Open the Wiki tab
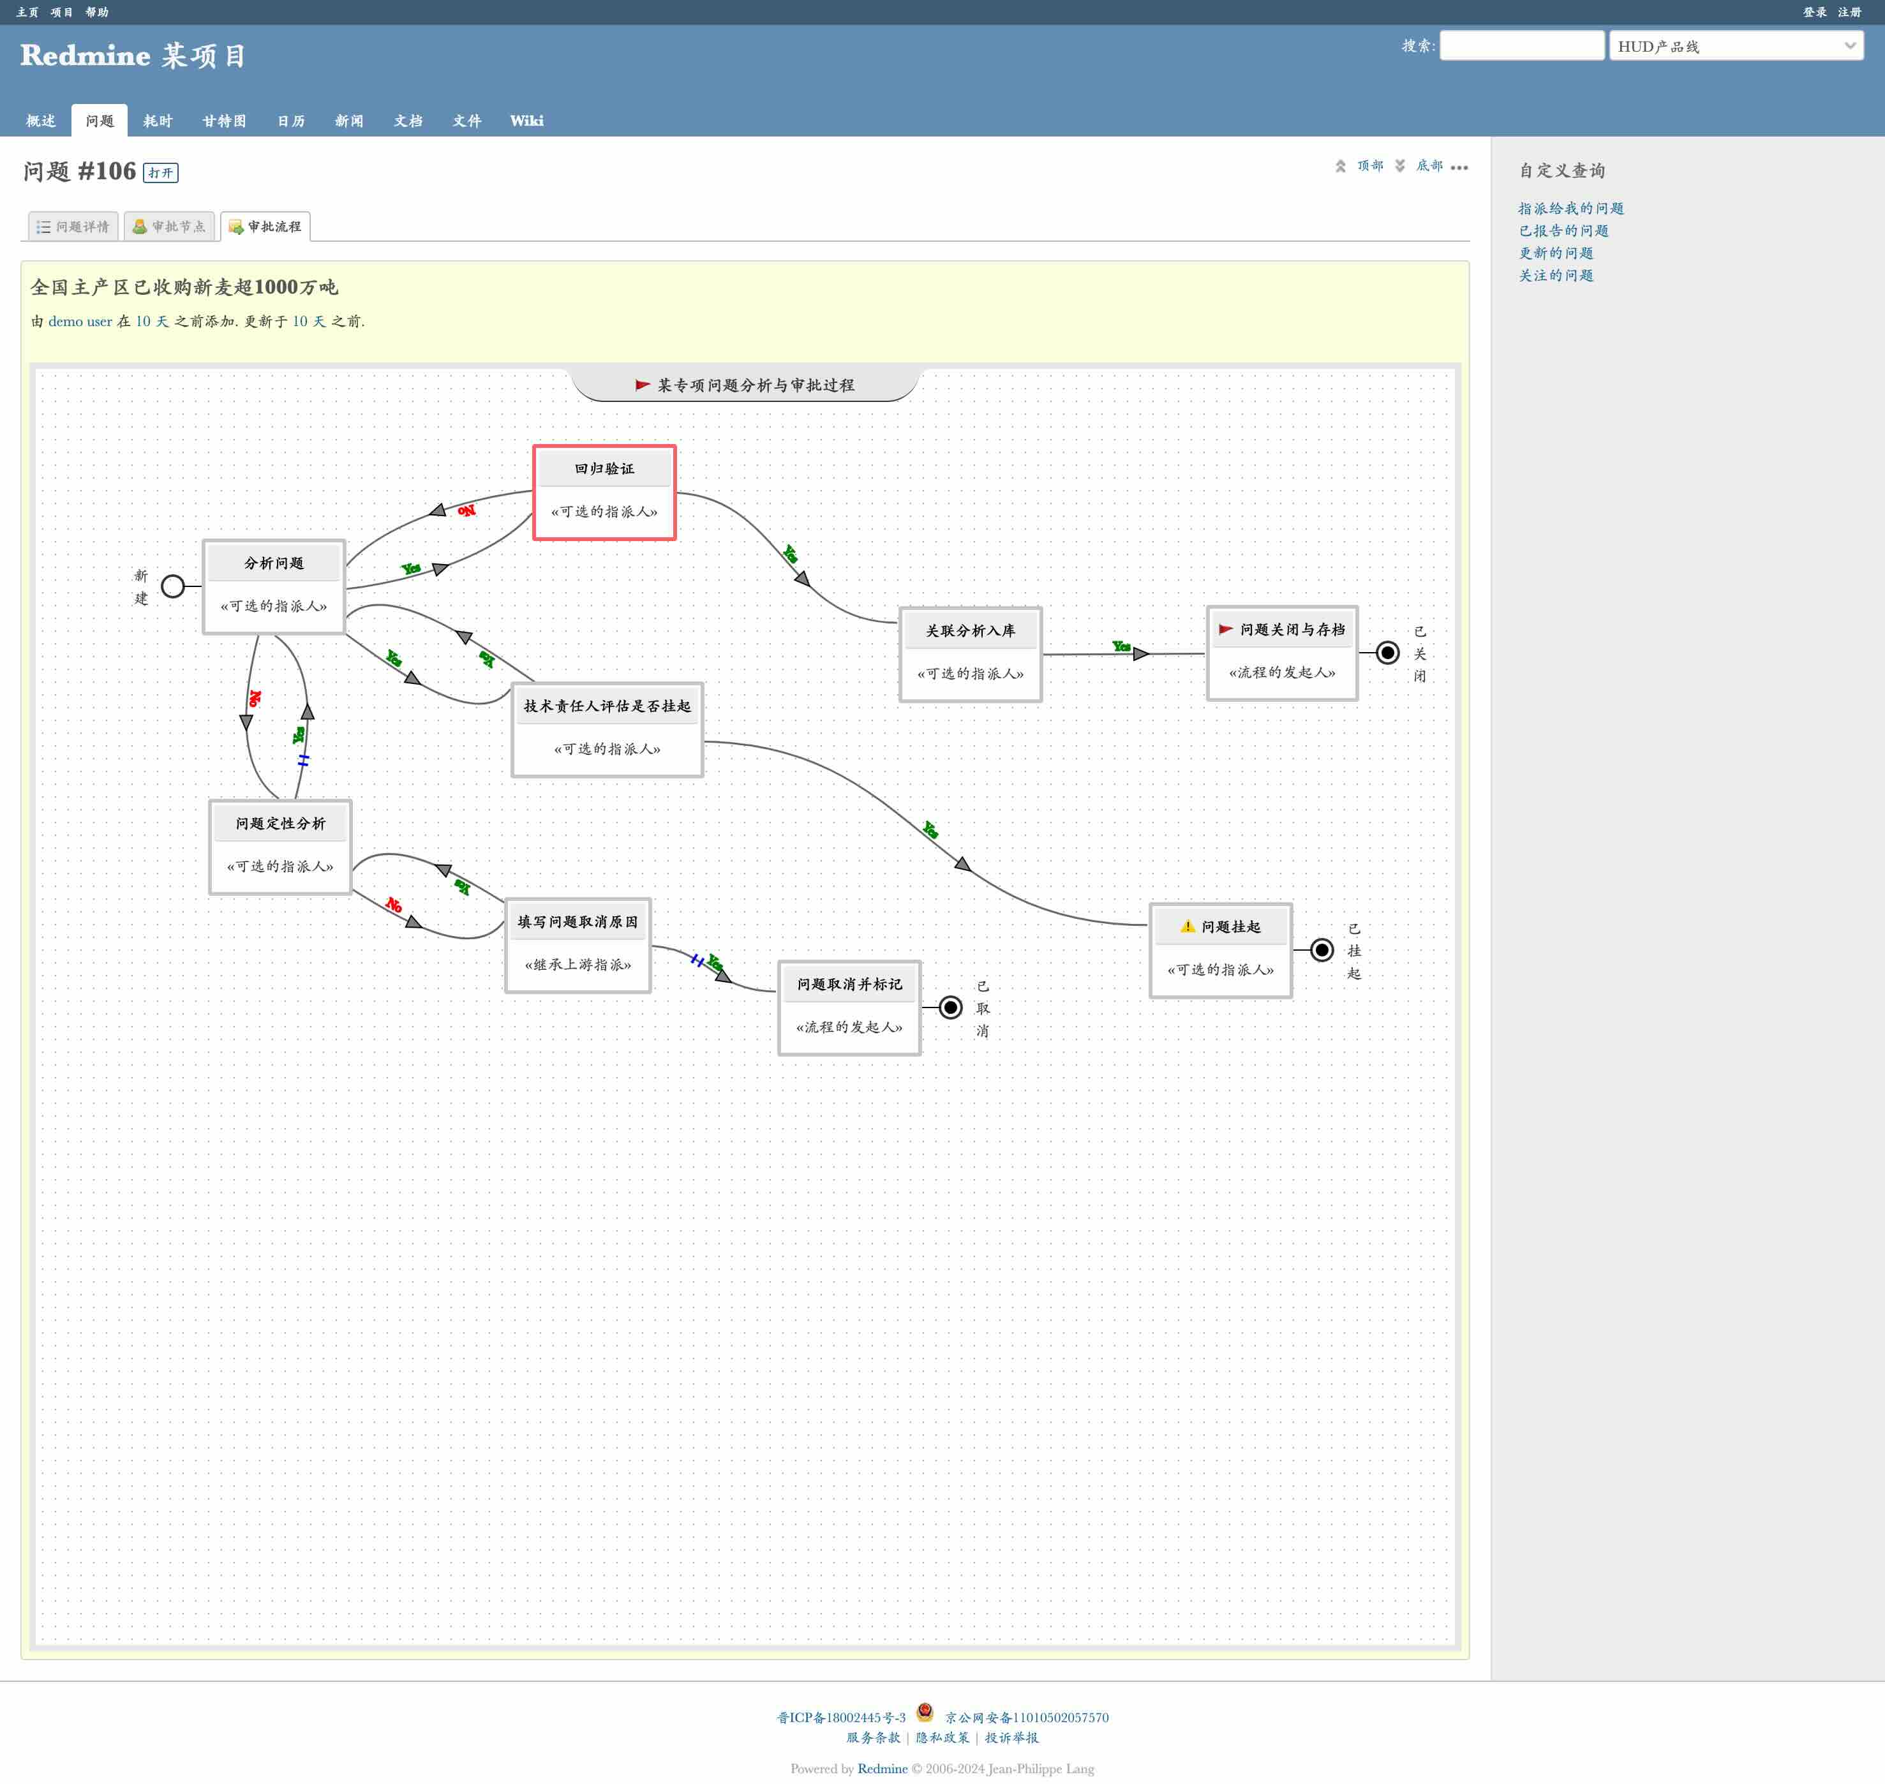The height and width of the screenshot is (1784, 1885). tap(527, 121)
